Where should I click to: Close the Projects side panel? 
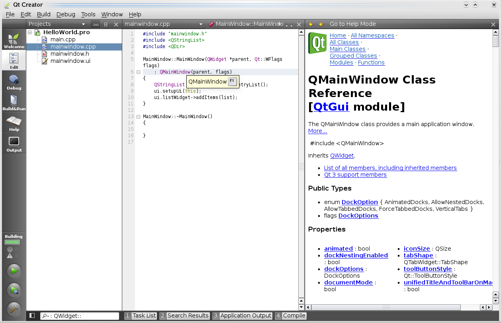click(116, 24)
